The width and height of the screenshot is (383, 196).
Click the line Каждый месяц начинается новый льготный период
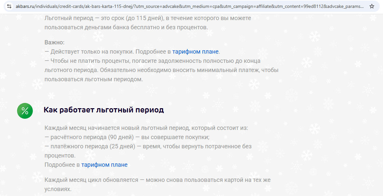point(146,128)
